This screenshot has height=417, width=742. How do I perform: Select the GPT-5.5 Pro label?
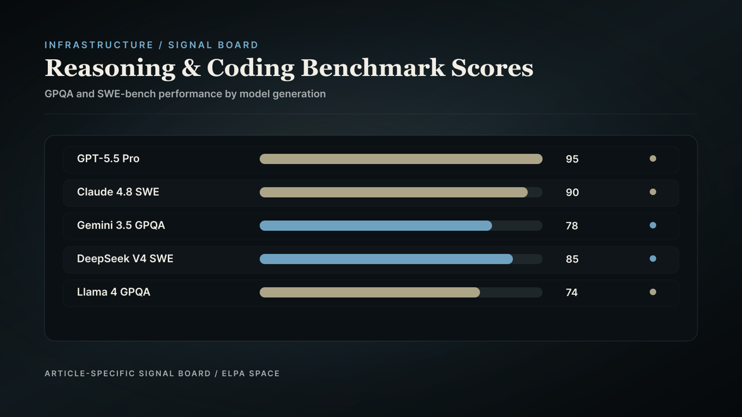[x=108, y=159]
